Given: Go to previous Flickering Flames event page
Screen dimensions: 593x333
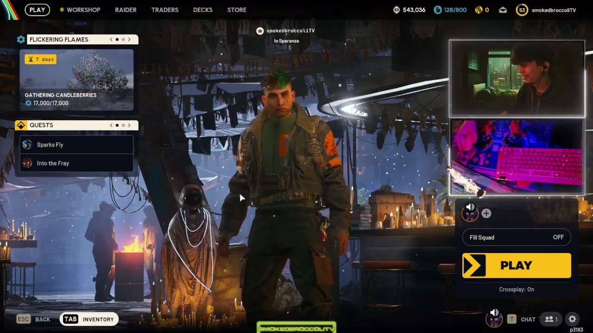Looking at the screenshot, I should click(111, 39).
